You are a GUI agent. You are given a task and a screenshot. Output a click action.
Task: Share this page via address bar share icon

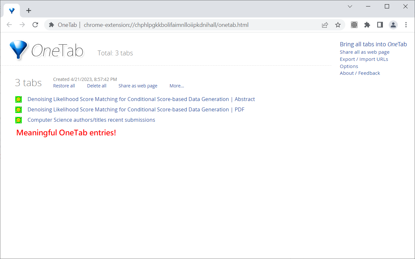click(x=325, y=25)
